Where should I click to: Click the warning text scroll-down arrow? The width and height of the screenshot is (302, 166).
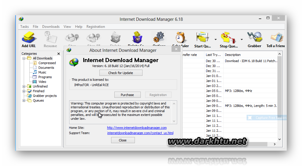(x=174, y=121)
